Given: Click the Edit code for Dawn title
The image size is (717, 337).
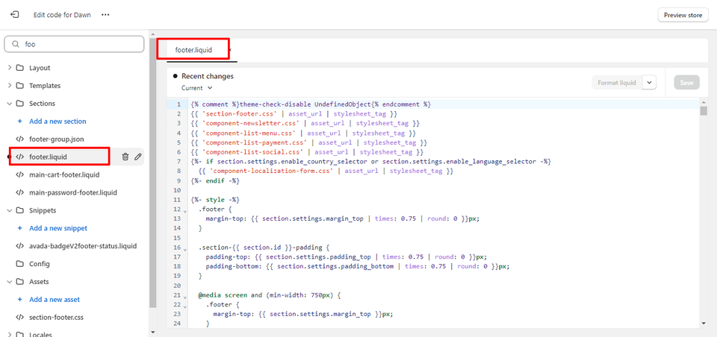Looking at the screenshot, I should [62, 15].
